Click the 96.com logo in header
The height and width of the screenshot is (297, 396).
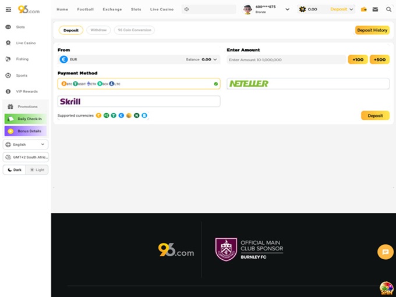[29, 9]
